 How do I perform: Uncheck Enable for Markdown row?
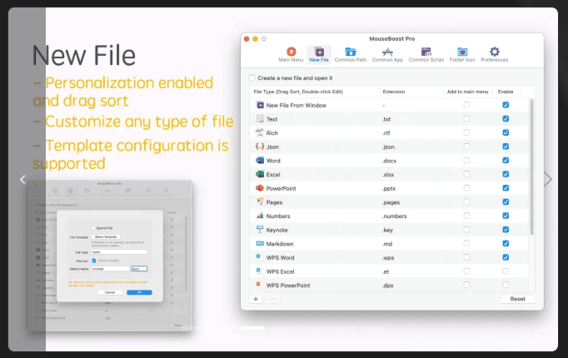pyautogui.click(x=506, y=243)
